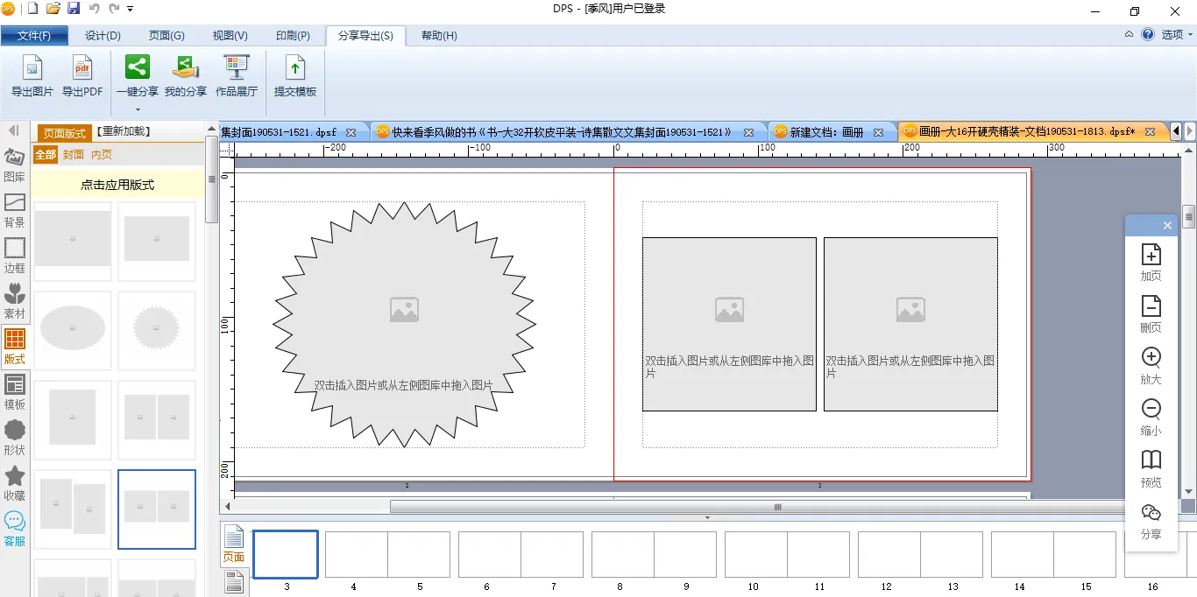Switch to the 页面(G) ribbon tab

pos(166,36)
